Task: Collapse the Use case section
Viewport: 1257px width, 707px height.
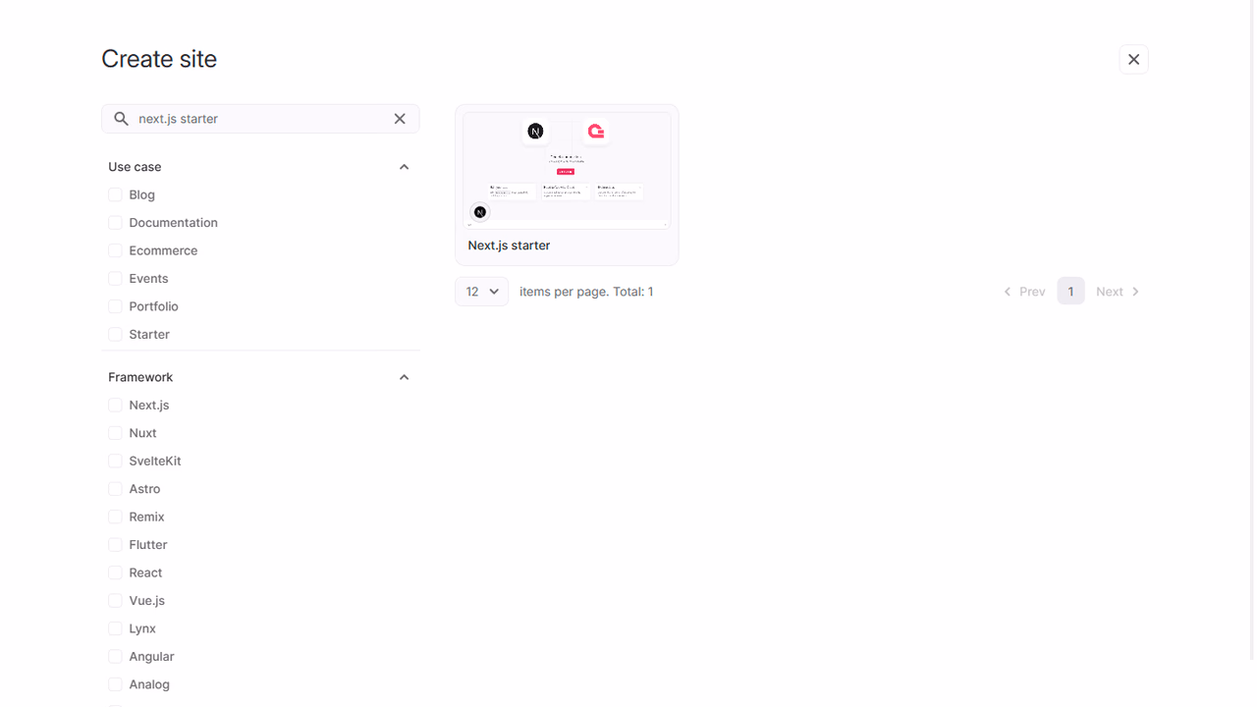Action: tap(404, 167)
